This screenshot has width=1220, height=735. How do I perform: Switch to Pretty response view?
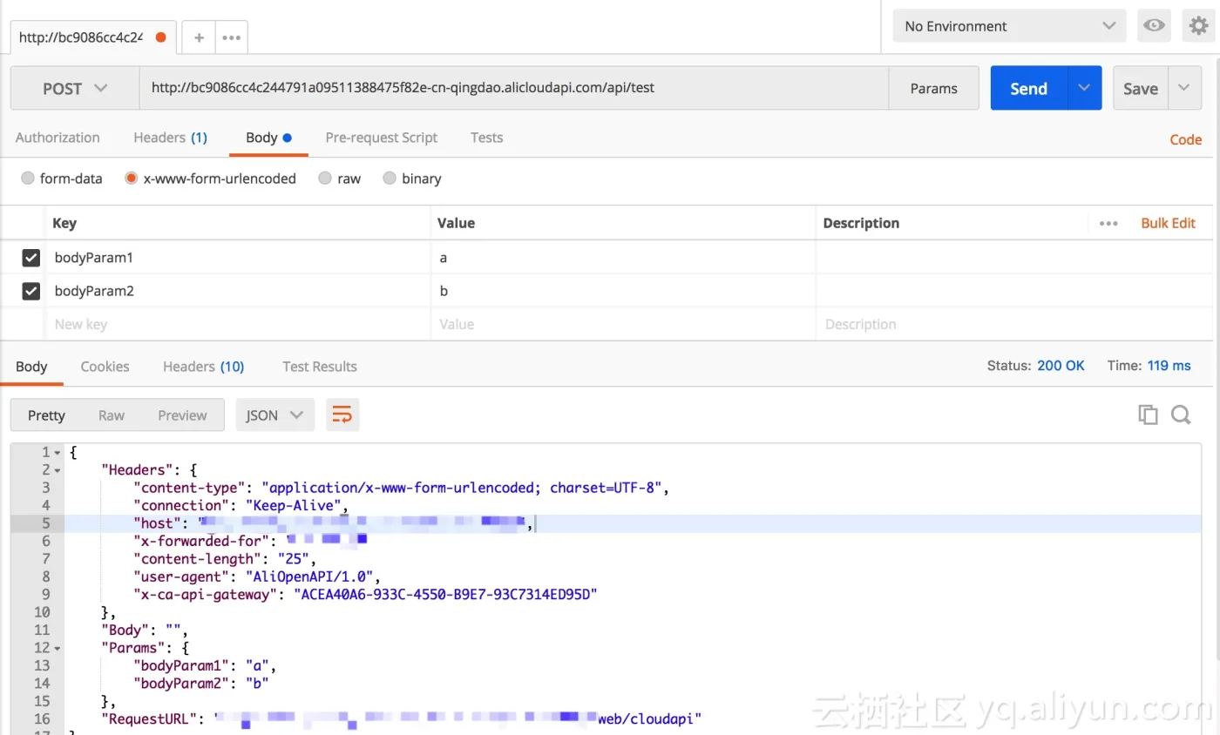point(46,415)
